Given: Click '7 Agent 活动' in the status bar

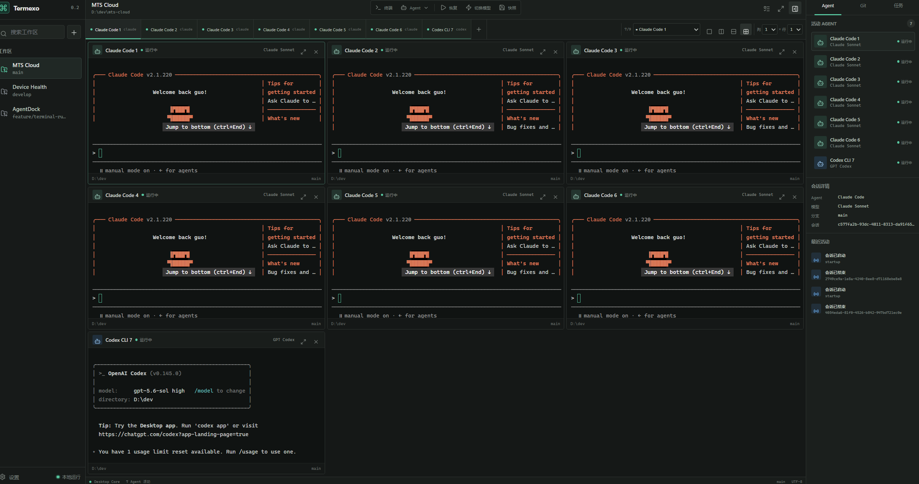Looking at the screenshot, I should (x=138, y=482).
